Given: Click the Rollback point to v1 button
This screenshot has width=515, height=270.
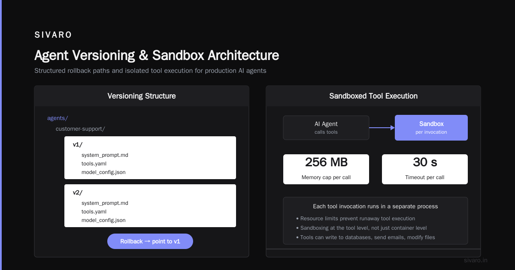Looking at the screenshot, I should tap(150, 241).
